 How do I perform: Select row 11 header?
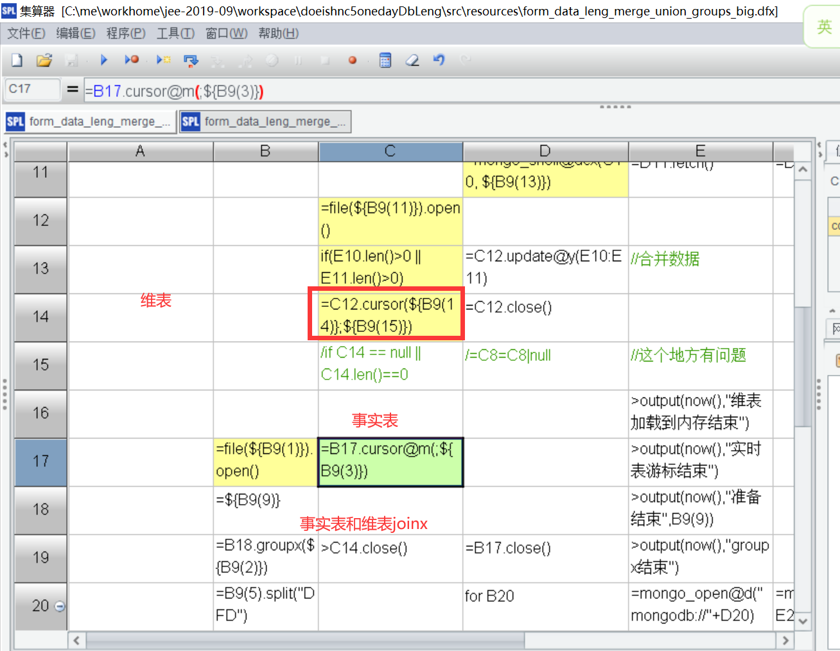point(40,179)
